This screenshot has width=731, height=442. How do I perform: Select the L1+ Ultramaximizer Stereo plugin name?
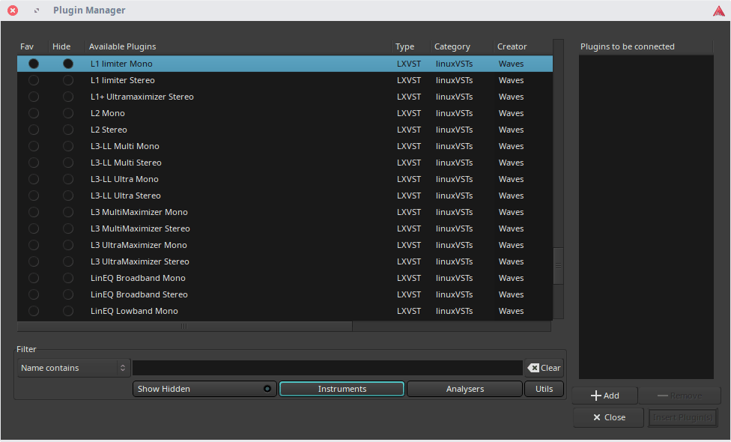click(x=142, y=97)
